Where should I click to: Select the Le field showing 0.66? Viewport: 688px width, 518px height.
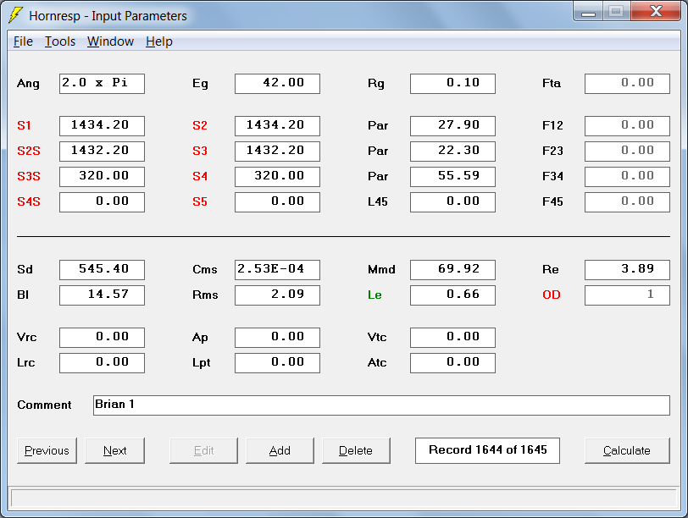coord(452,295)
